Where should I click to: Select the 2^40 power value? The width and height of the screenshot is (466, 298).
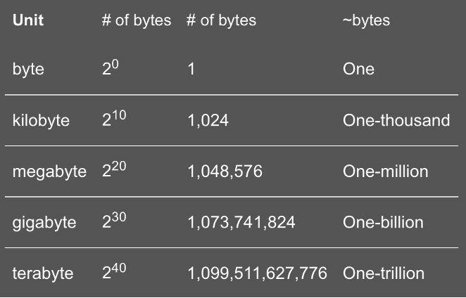[114, 272]
